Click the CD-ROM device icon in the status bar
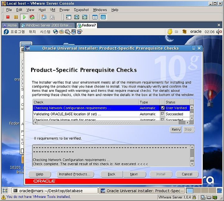The height and width of the screenshot is (201, 224). [203, 198]
